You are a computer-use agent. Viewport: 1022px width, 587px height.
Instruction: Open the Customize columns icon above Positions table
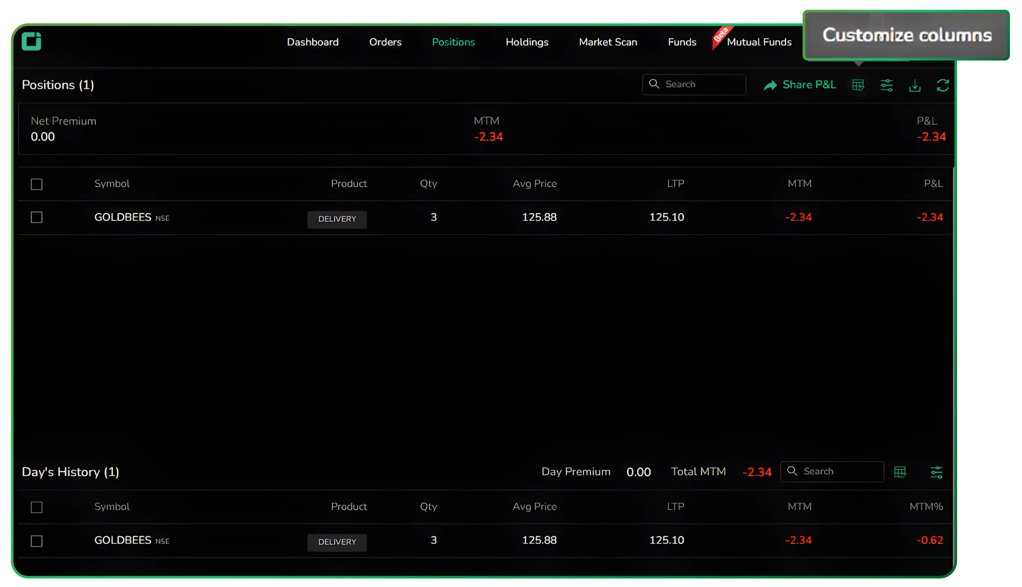tap(858, 85)
